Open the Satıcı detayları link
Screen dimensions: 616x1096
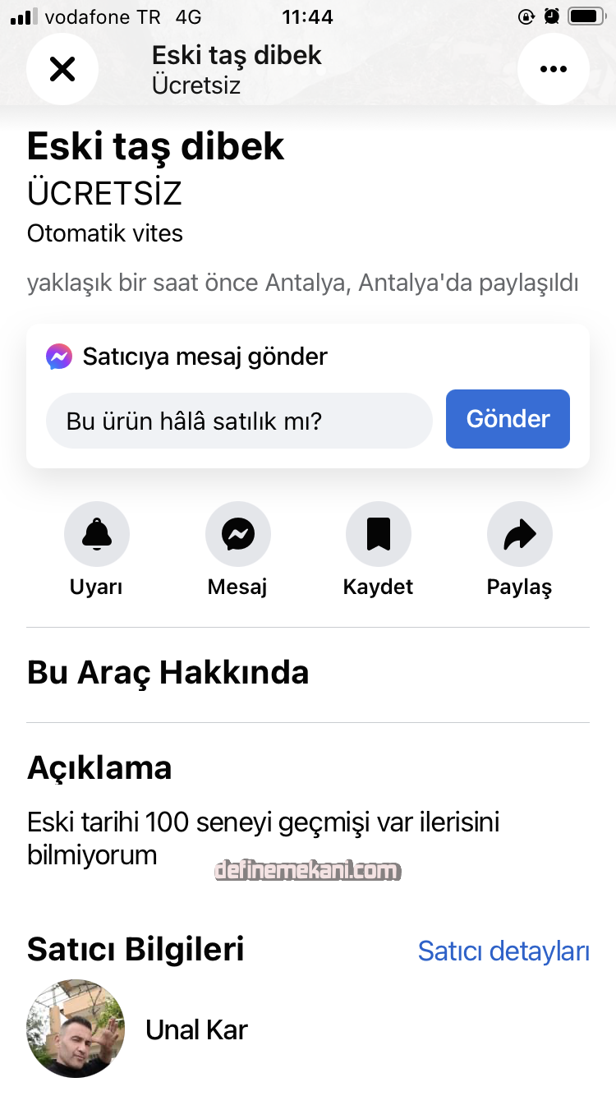coord(503,951)
